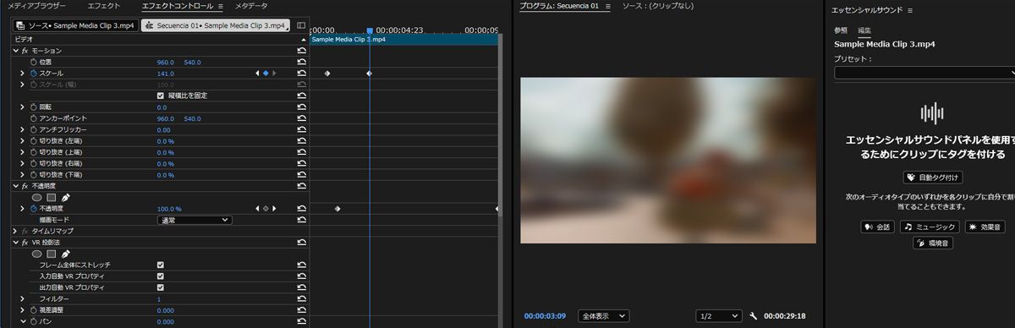This screenshot has width=1015, height=328.
Task: Open the effect controls (エフェクトコントロール) tab
Action: coord(177,6)
